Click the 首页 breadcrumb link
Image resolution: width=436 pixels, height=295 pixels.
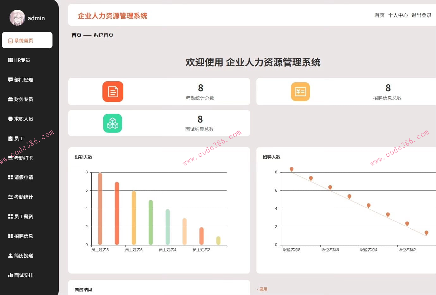(76, 35)
